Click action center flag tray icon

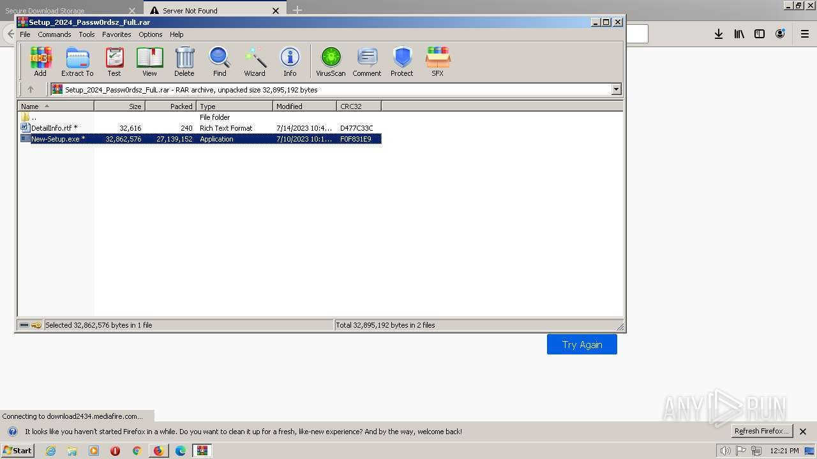pos(741,451)
